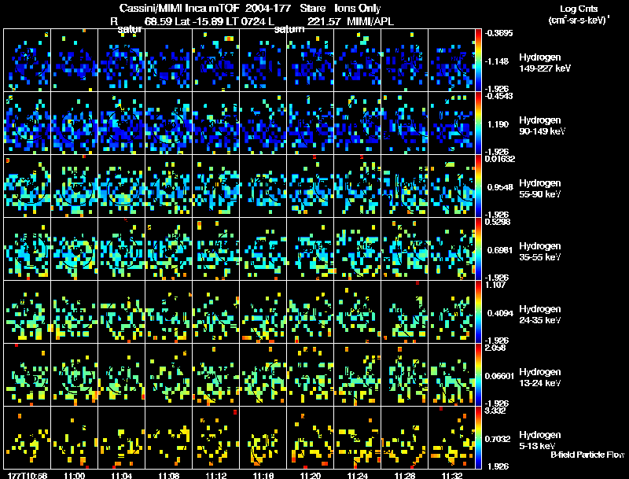
Task: Click the '-1.148' color scale midpoint
Action: [x=498, y=61]
